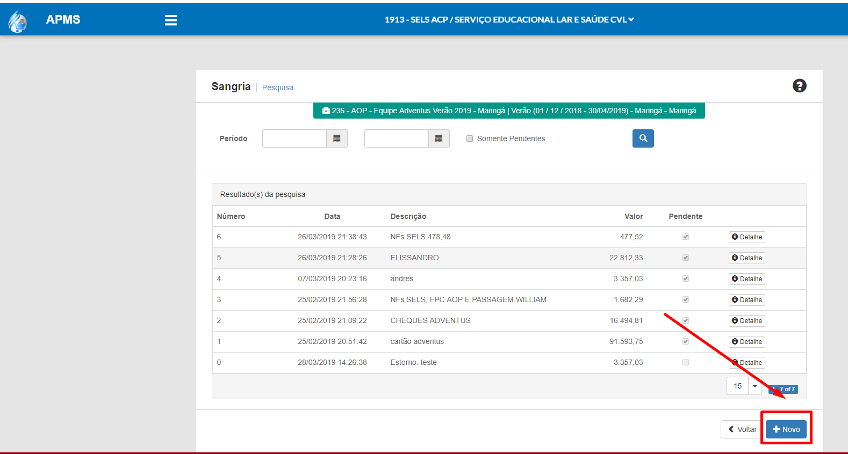Select value 1.682,29 cell

(x=628, y=299)
